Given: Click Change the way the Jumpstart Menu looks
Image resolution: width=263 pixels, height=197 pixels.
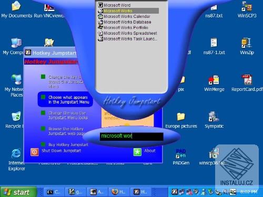Looking at the screenshot, I should (68, 116).
